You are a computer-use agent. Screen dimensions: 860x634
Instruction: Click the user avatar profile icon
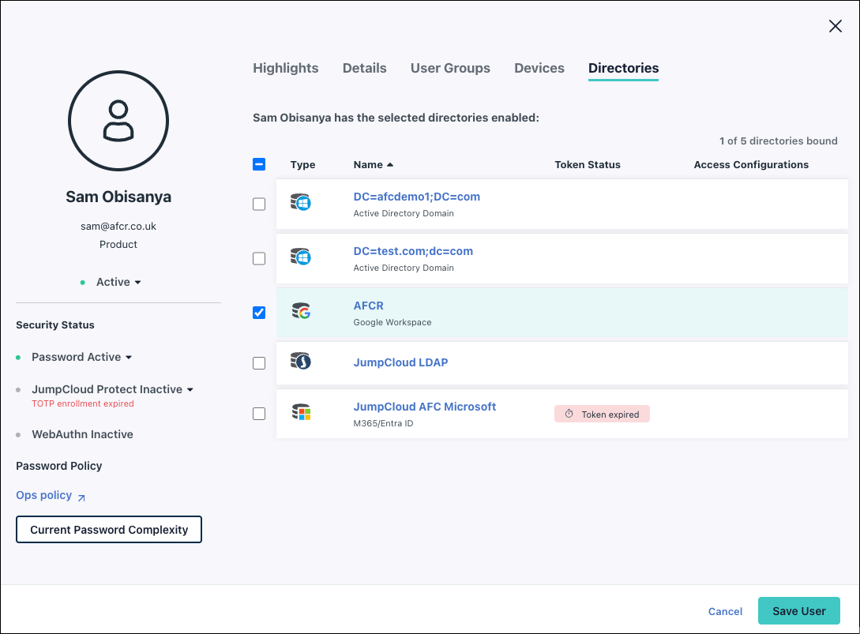point(118,121)
